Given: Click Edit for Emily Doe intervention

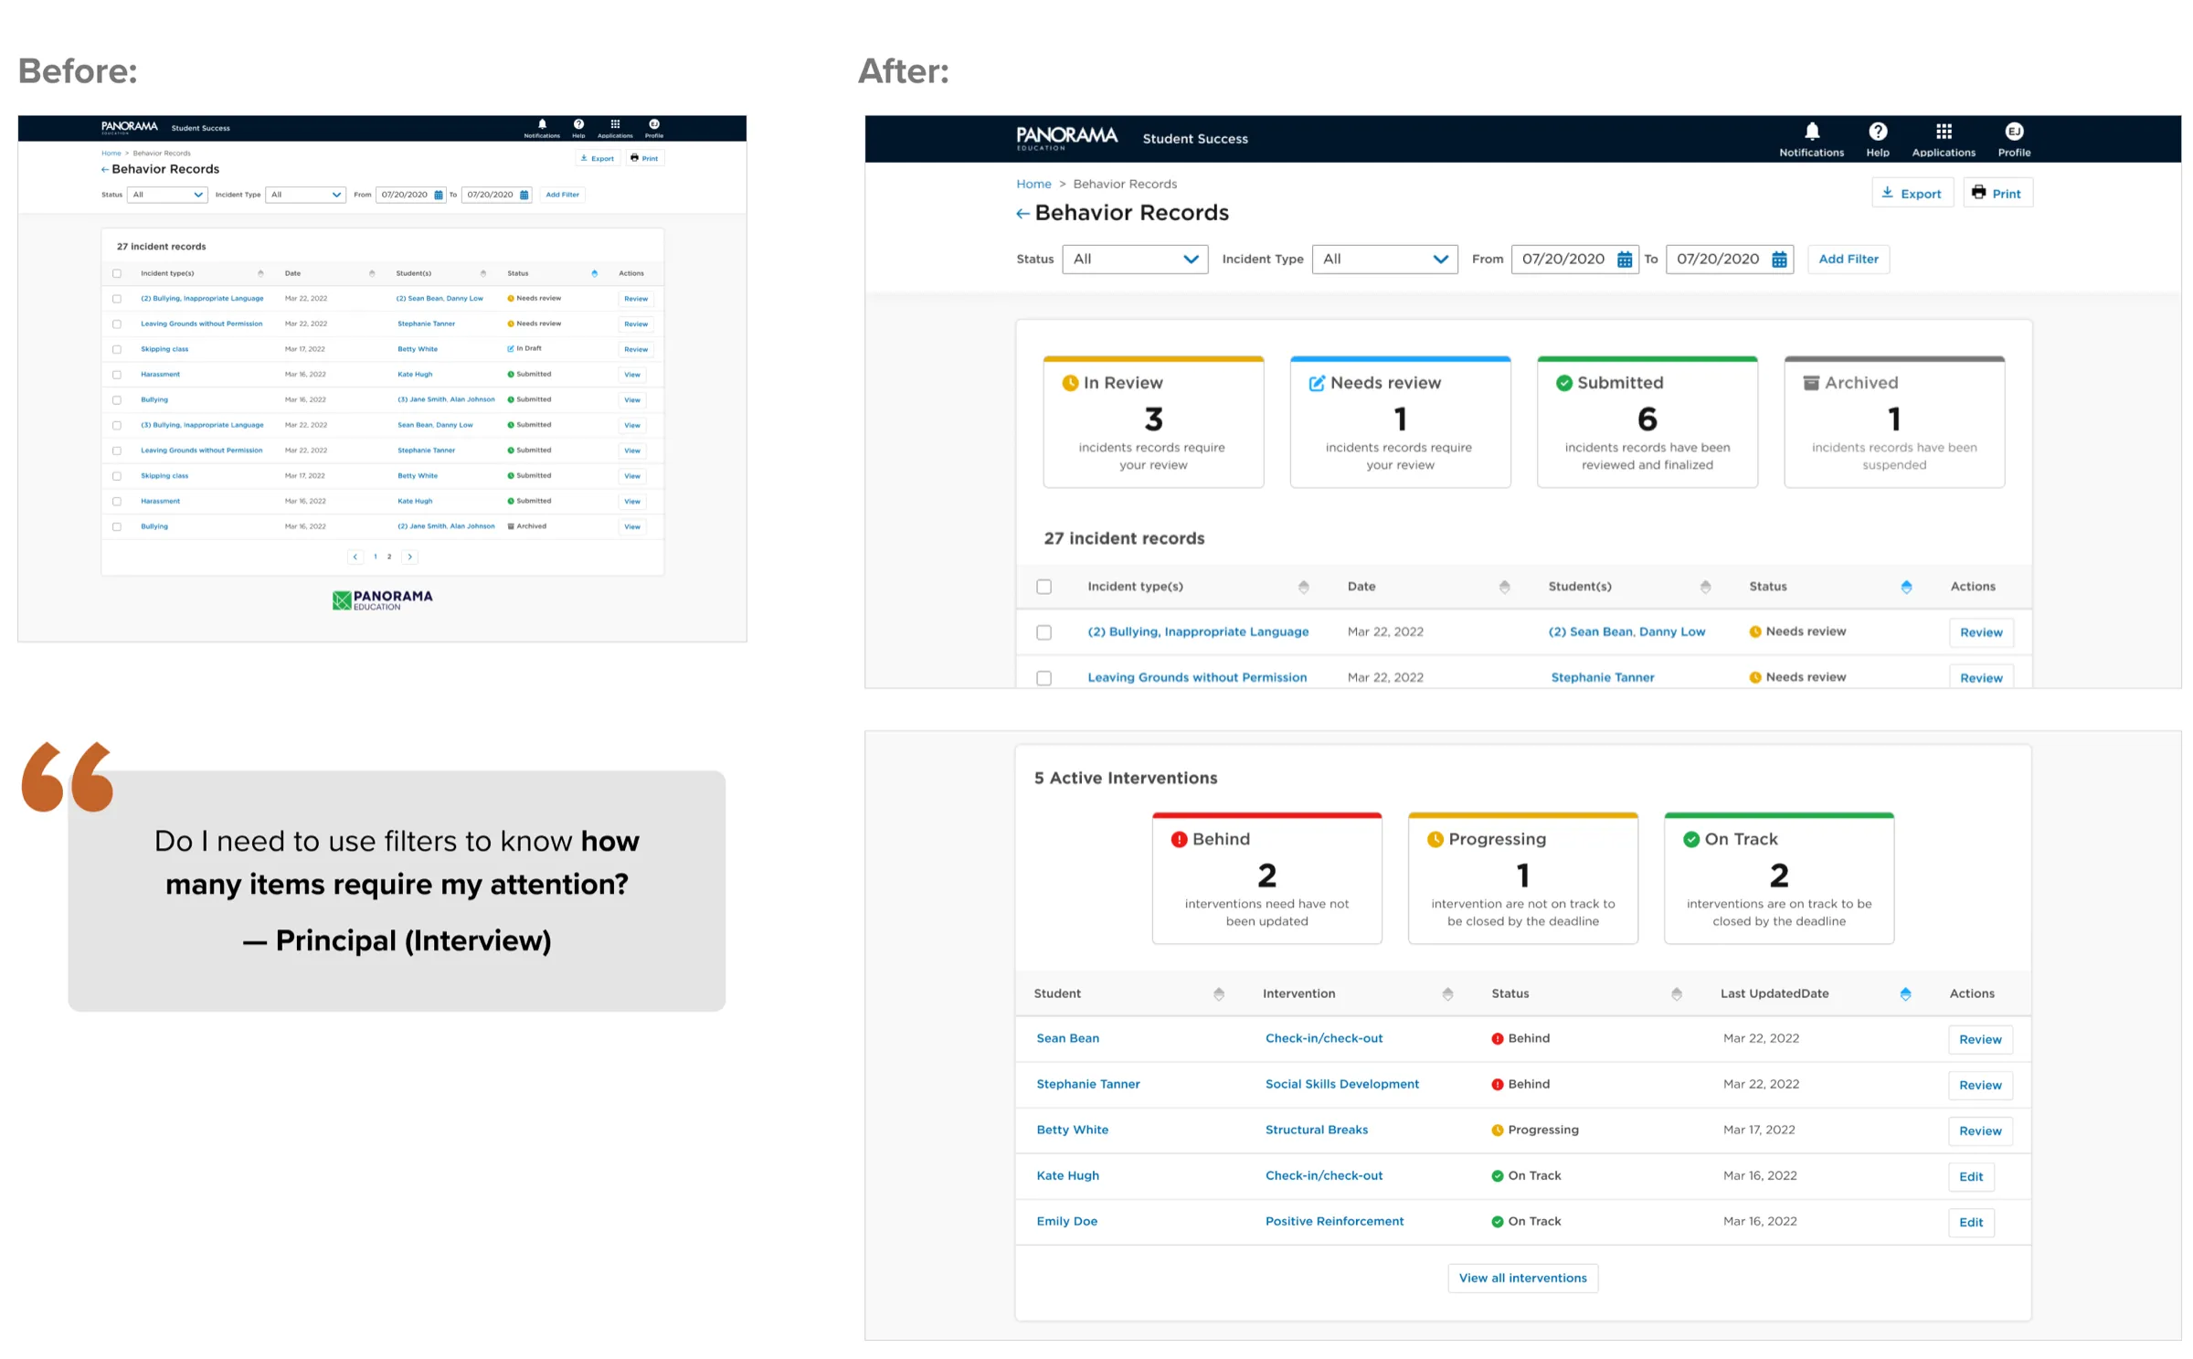Looking at the screenshot, I should (x=1971, y=1223).
